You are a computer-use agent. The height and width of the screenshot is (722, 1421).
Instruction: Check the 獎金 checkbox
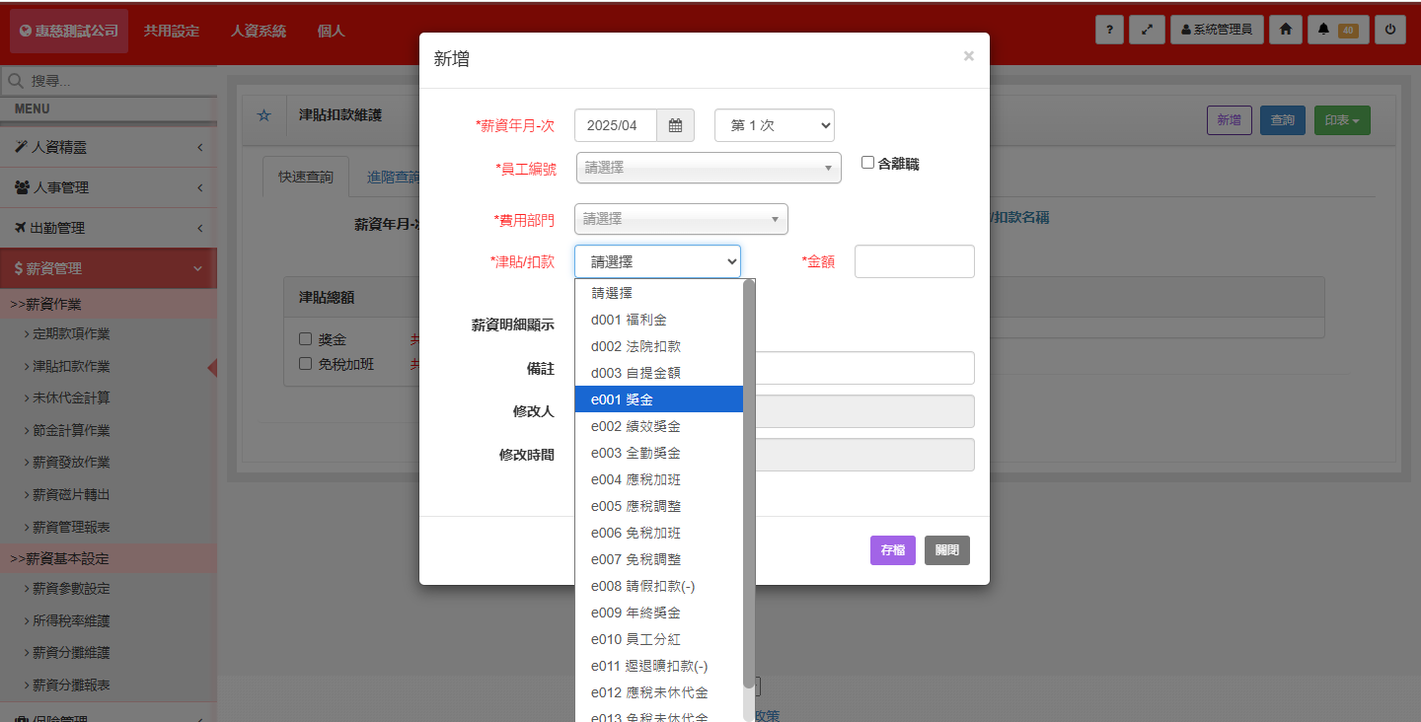(305, 339)
